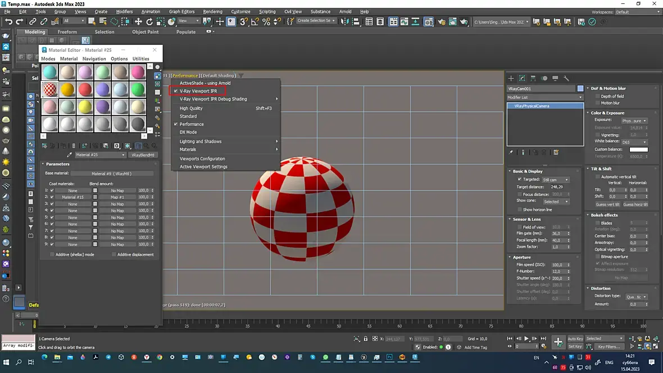Viewport: 663px width, 373px height.
Task: Open the Render Setup teapot icon
Action: (441, 21)
